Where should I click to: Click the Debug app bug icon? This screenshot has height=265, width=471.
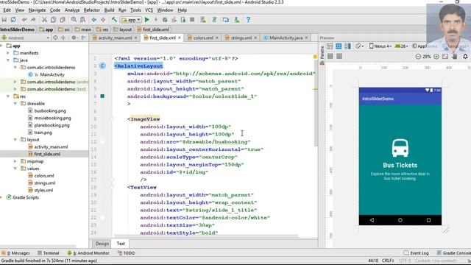click(x=165, y=20)
